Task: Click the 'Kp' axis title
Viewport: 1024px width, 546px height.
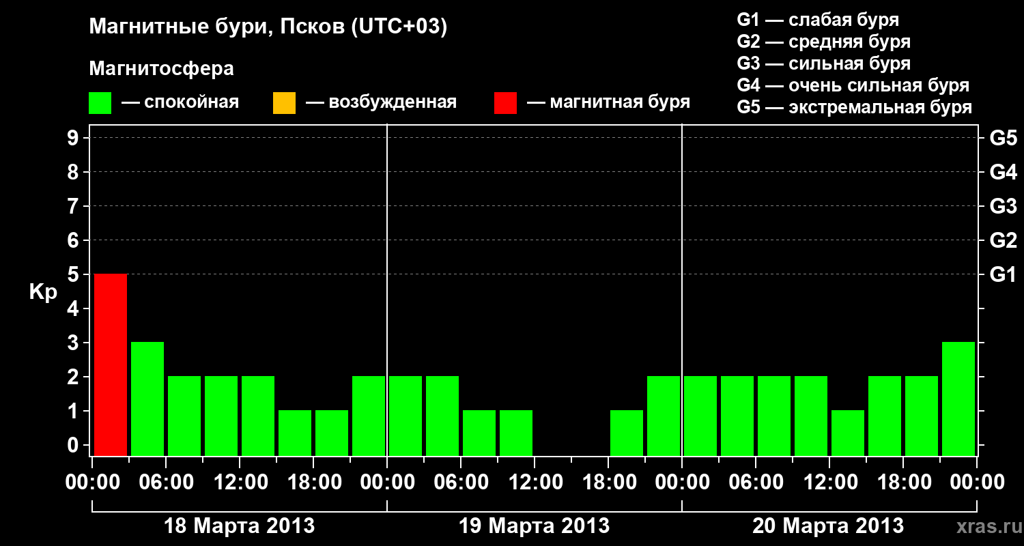Action: click(43, 292)
